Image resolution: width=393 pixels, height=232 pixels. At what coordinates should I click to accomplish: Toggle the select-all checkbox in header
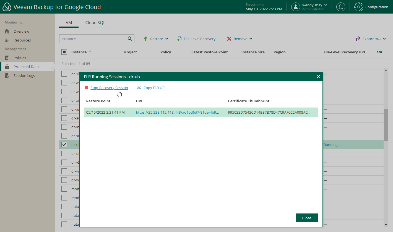coord(64,52)
